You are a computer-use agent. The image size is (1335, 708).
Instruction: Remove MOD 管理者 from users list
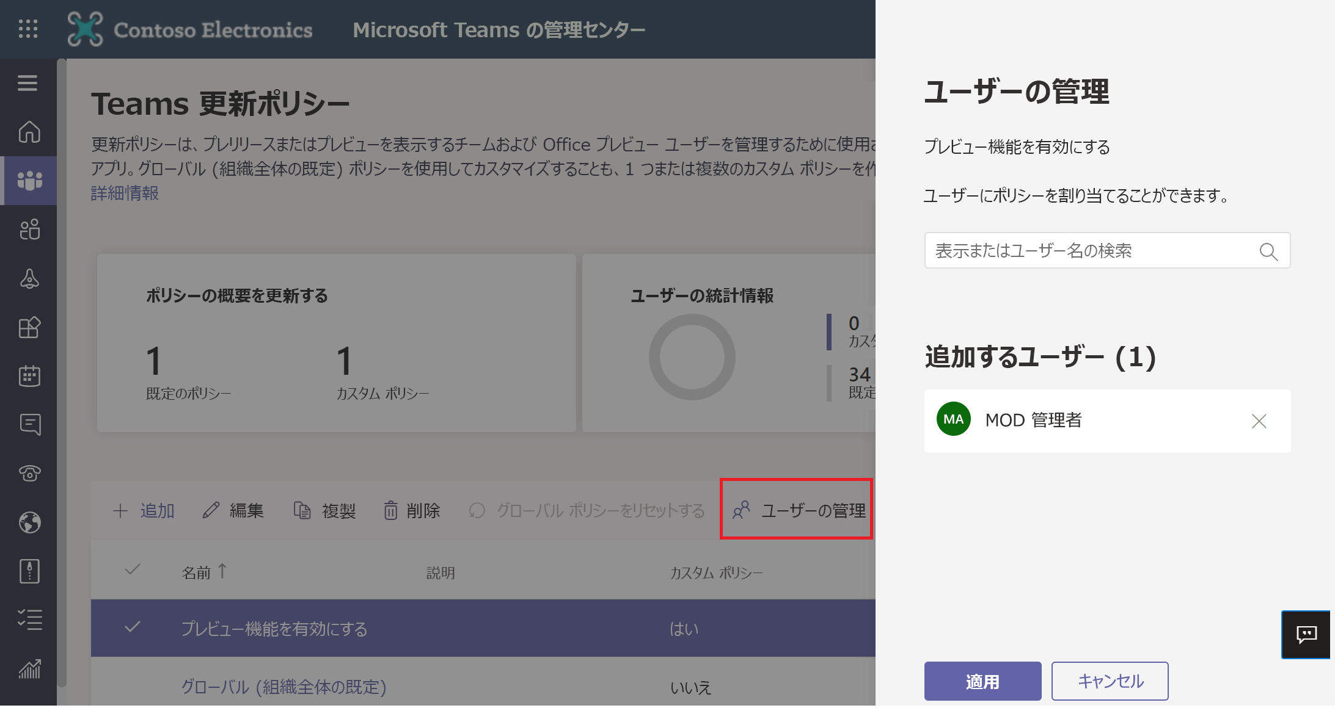[x=1259, y=421]
